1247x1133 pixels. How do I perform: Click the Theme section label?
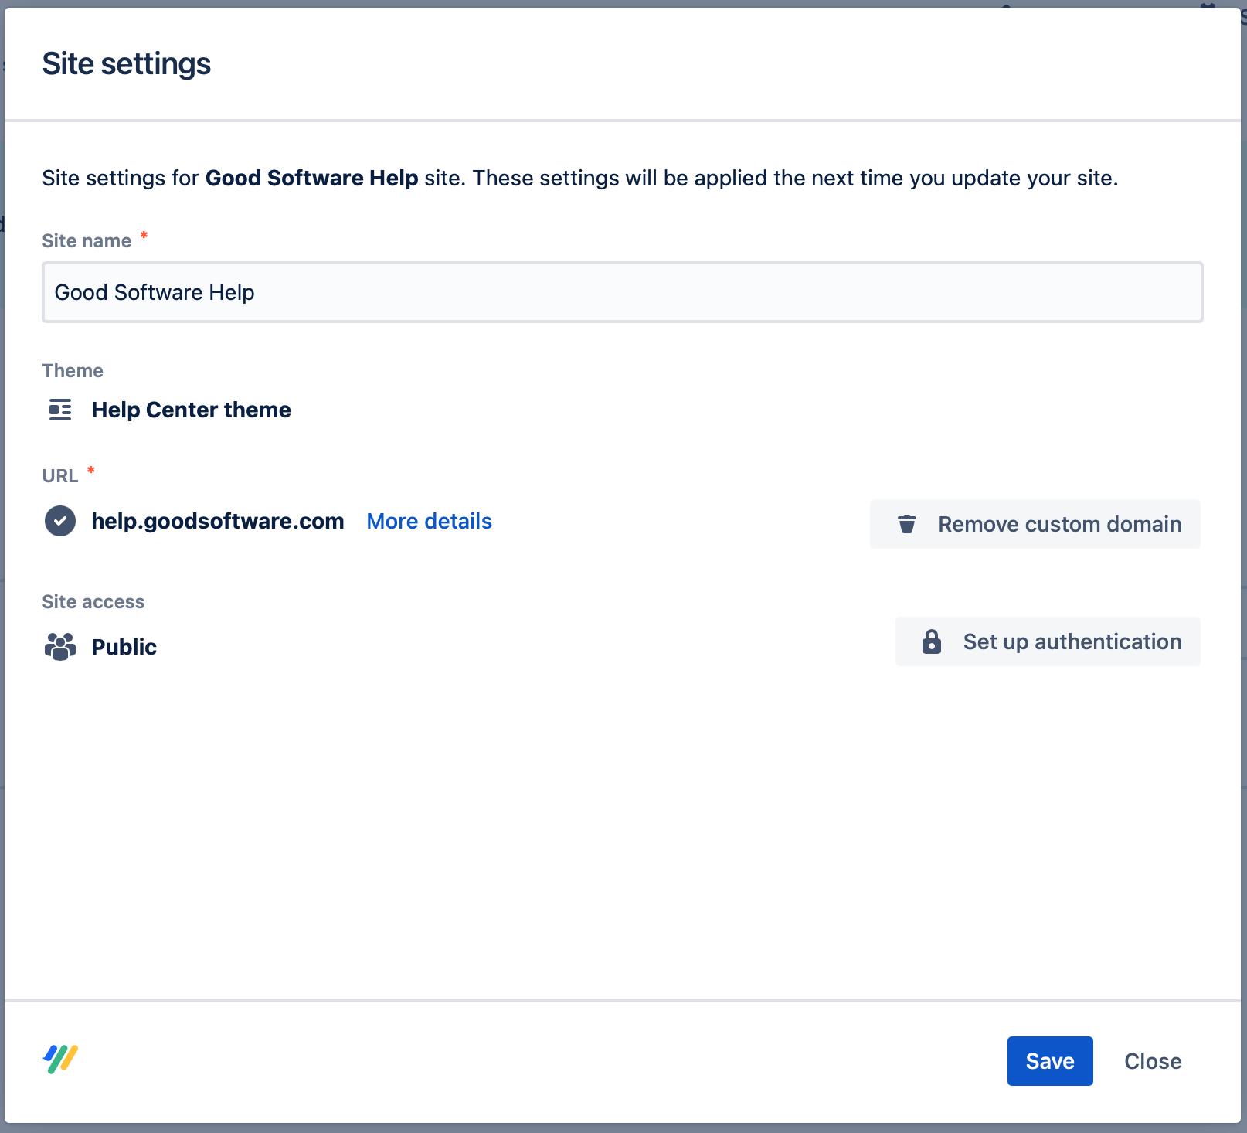click(73, 371)
